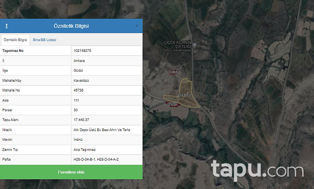Screen dimensions: 314x189
Task: Click the Mahalle/Köy label
Action: coord(12,81)
